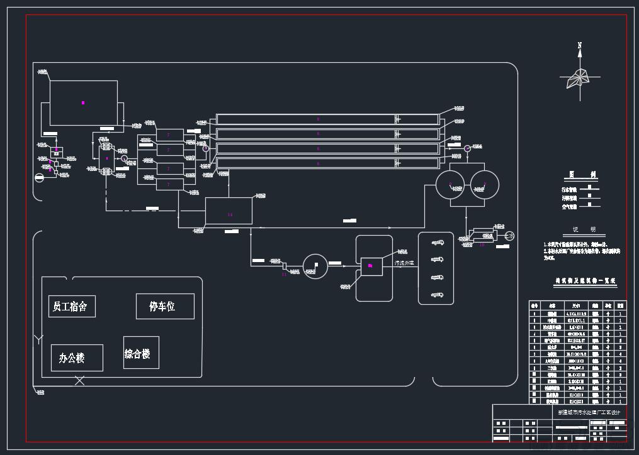Select the rectangular block labeled 14
The image size is (639, 455).
click(229, 211)
